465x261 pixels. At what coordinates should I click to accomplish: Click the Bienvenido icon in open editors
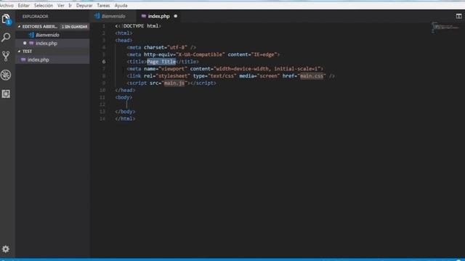click(31, 35)
